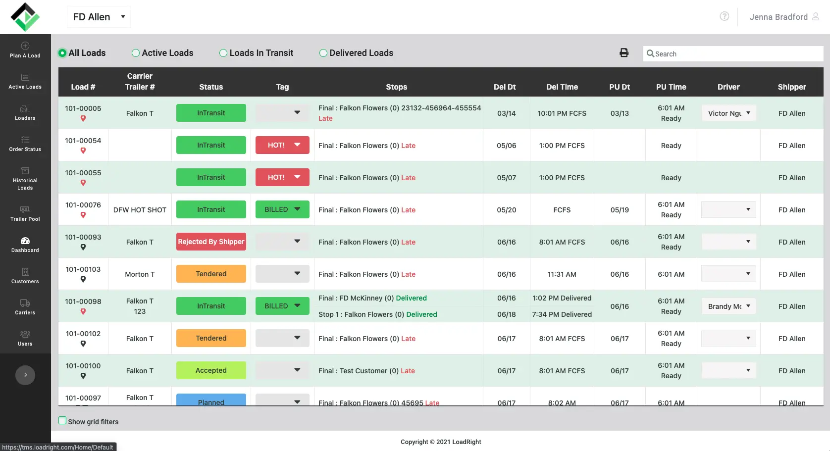Select the Loaders icon in sidebar
Viewport: 830px width, 451px height.
pyautogui.click(x=25, y=112)
